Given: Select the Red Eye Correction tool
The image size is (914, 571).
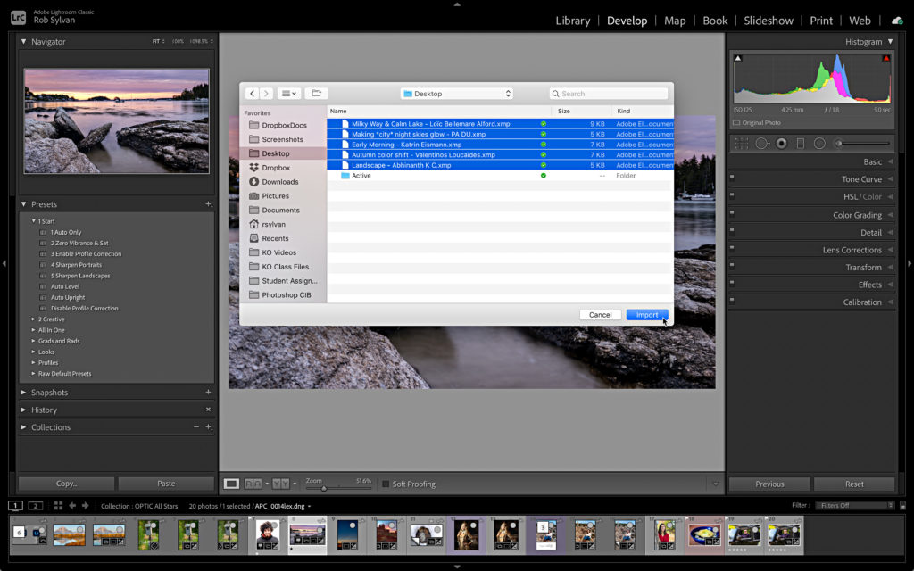Looking at the screenshot, I should click(x=780, y=143).
